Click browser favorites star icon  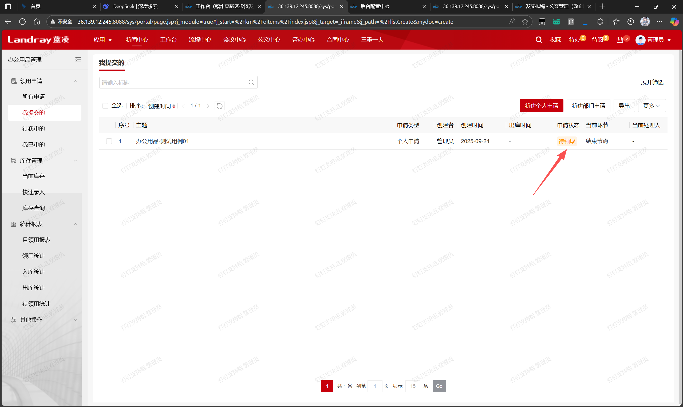tap(525, 22)
